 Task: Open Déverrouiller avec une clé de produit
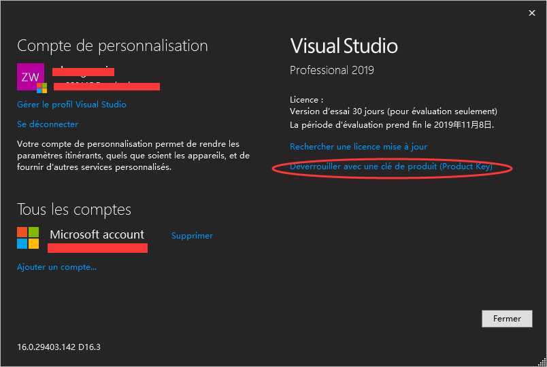(391, 167)
